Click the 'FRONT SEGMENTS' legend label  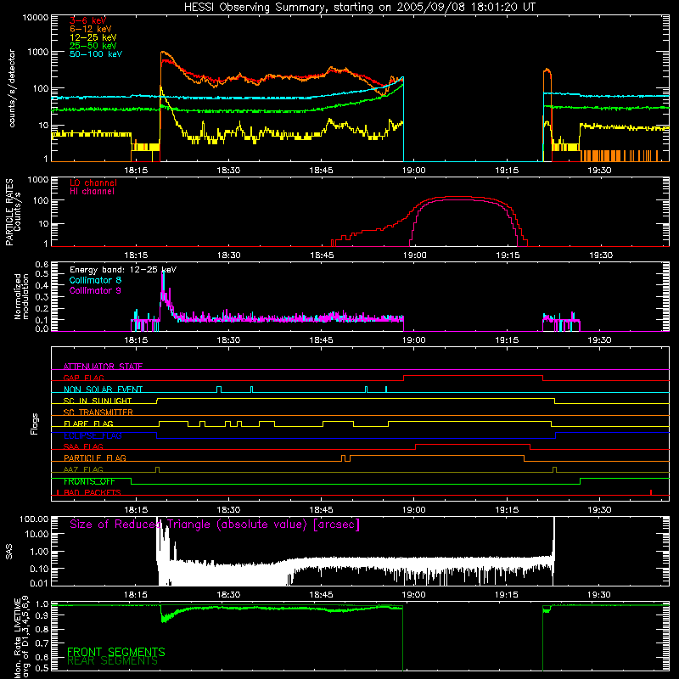click(116, 652)
